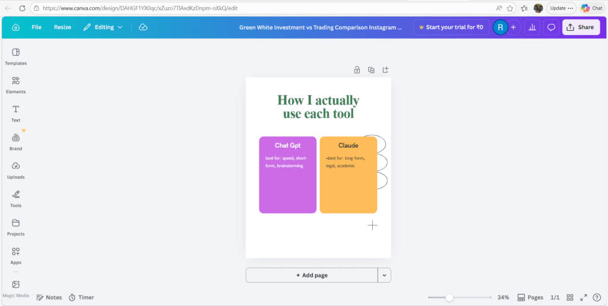Viewport: 608px width, 306px height.
Task: Click the browser address bar URL
Action: [140, 8]
